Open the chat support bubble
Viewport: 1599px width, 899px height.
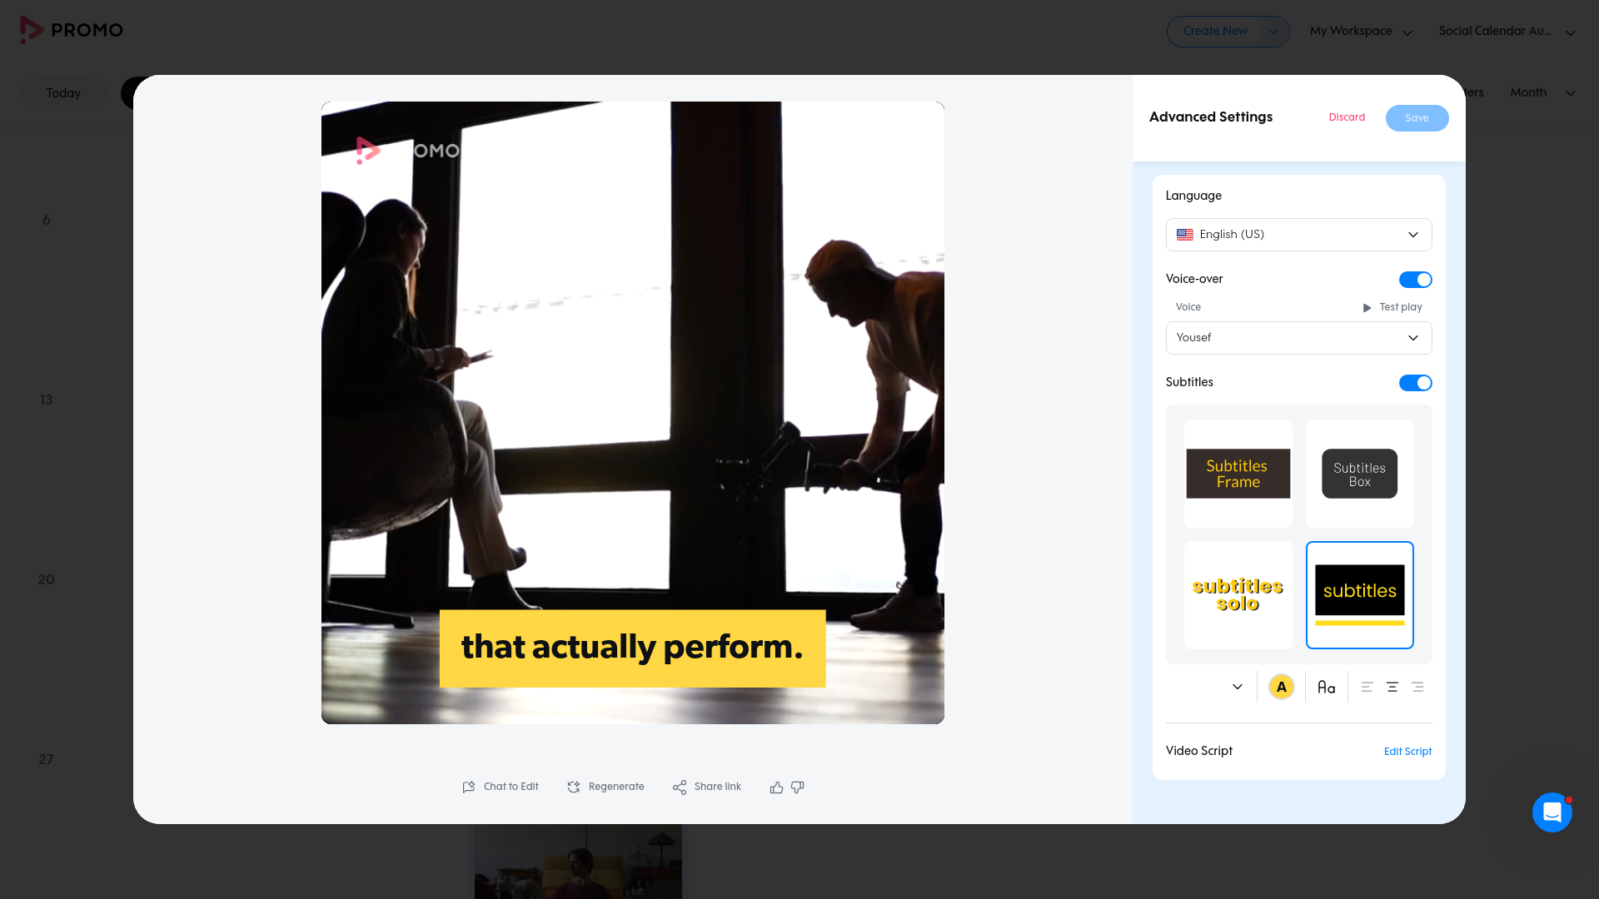coord(1552,812)
